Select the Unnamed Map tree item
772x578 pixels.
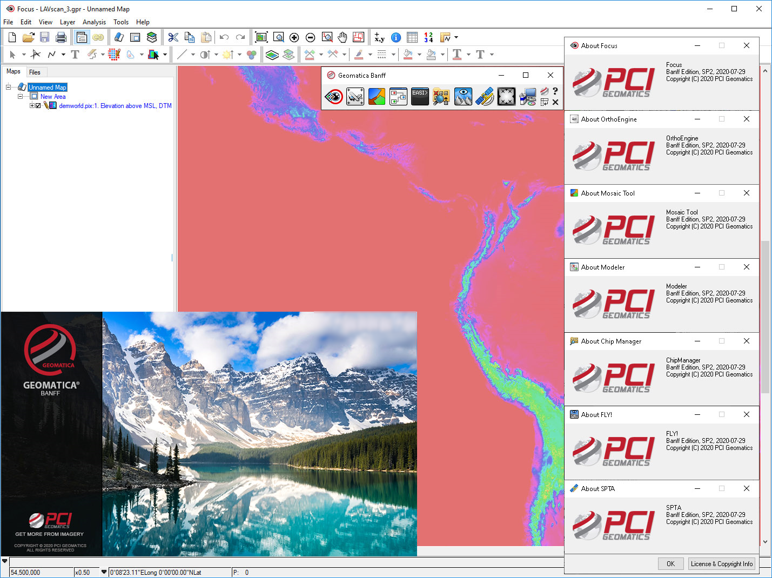pos(48,88)
